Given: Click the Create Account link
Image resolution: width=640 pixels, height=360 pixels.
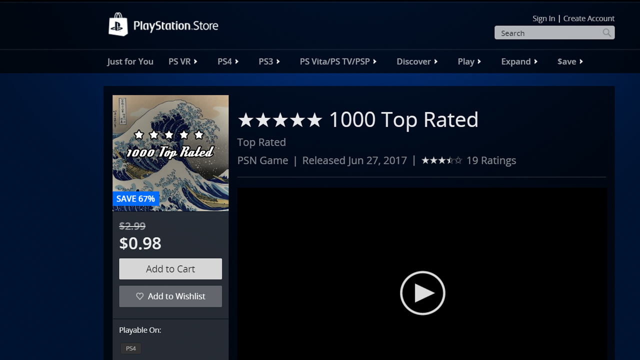Looking at the screenshot, I should [x=589, y=18].
